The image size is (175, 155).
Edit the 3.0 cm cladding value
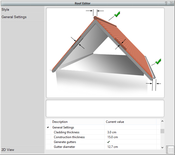coord(112,132)
